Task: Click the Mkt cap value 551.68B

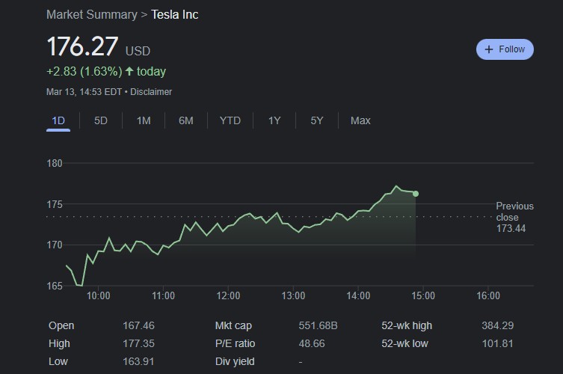Action: (318, 325)
